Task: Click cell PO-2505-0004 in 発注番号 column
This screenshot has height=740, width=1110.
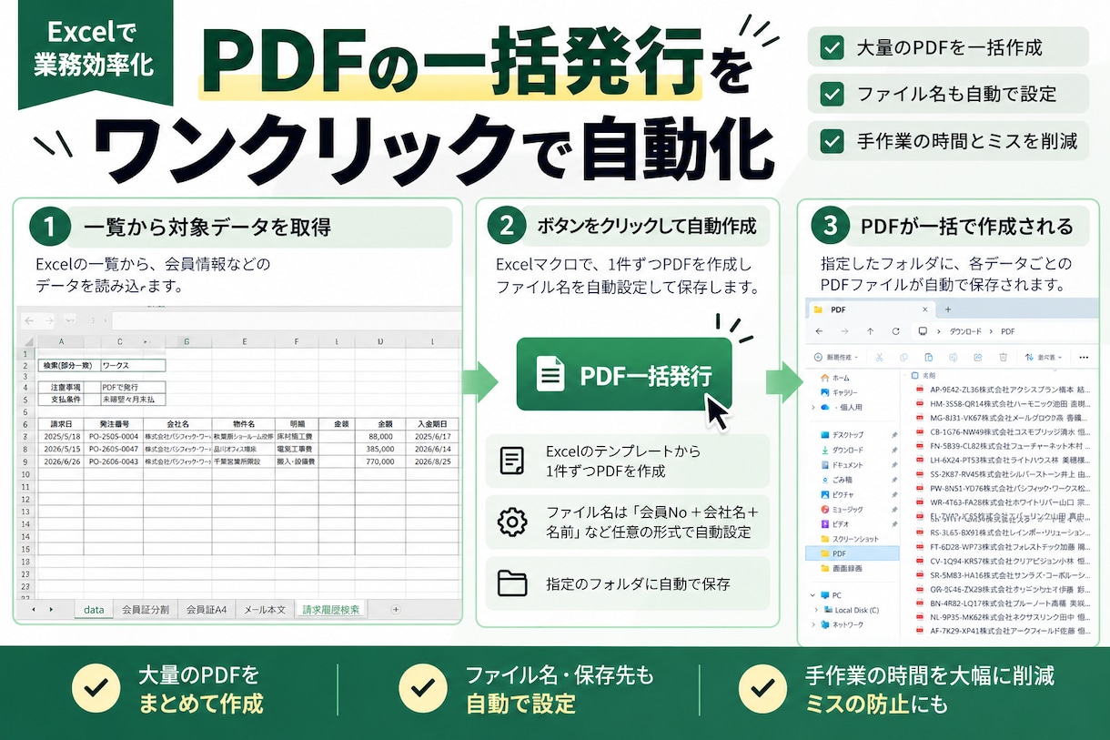Action: [113, 437]
